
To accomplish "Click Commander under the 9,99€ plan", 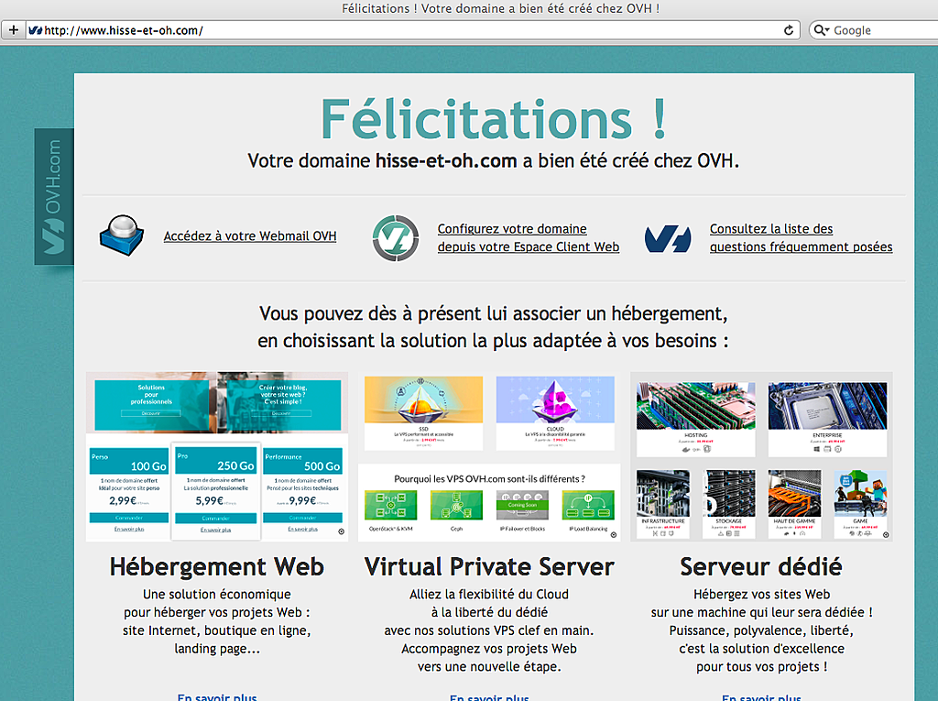I will coord(302,517).
